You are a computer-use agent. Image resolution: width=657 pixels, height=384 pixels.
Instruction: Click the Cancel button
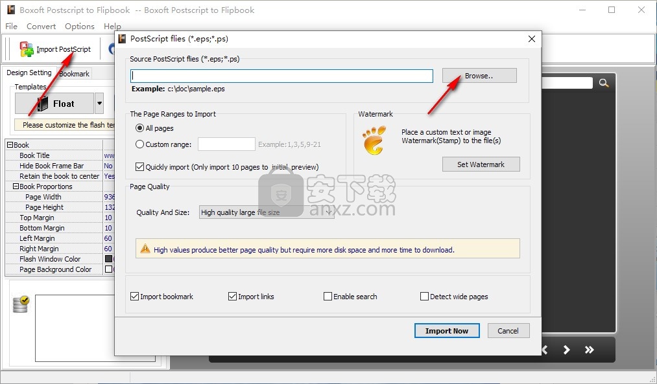click(508, 331)
